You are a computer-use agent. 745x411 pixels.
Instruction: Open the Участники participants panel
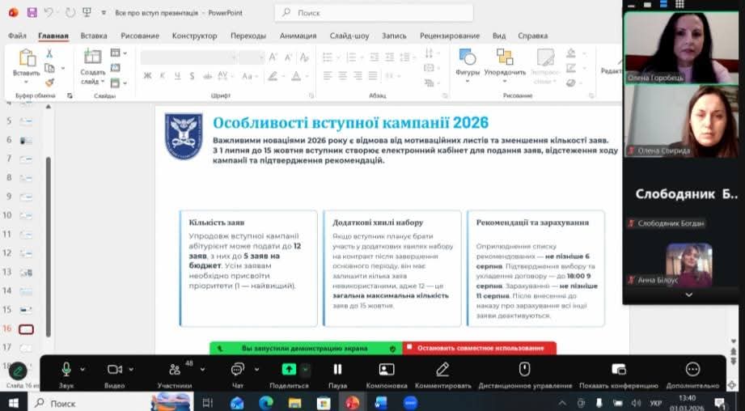coord(175,370)
